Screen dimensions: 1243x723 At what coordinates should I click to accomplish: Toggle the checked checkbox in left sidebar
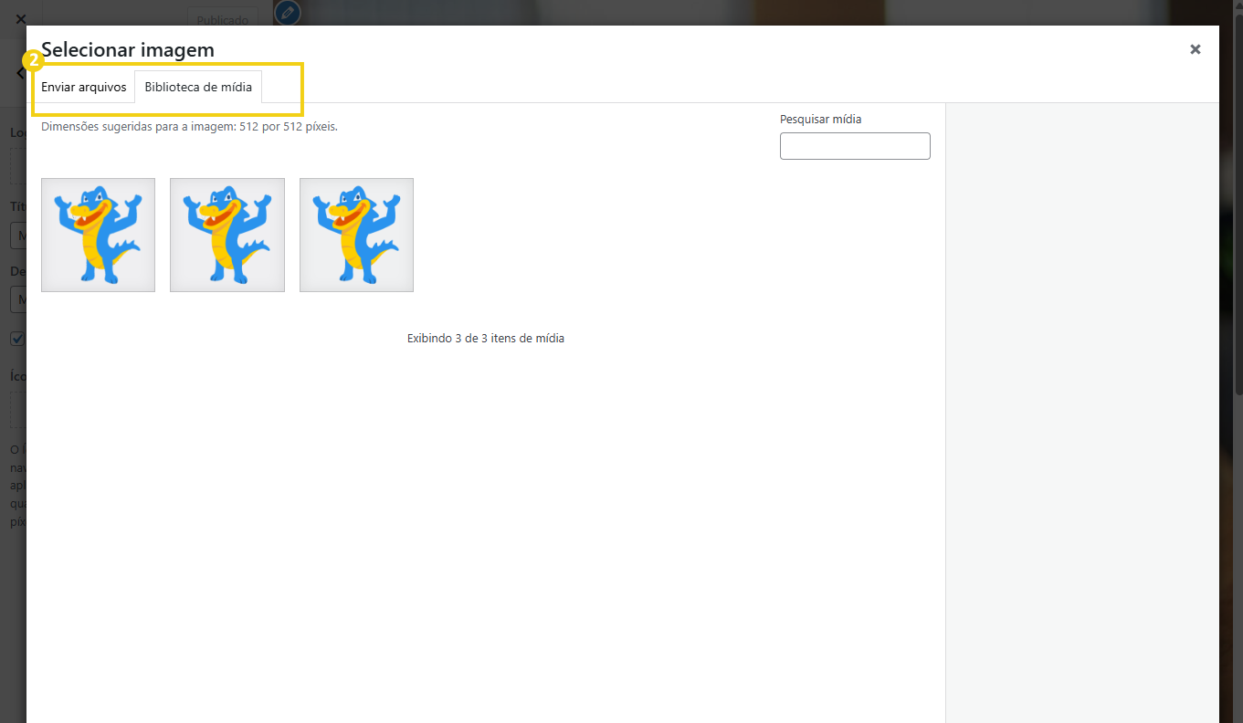[x=16, y=339]
